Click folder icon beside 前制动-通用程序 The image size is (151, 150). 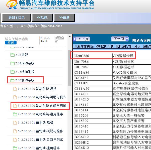coord(15,148)
